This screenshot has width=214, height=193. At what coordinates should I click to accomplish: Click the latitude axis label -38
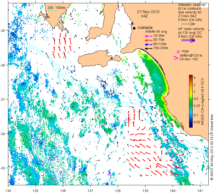[x=3, y=134]
